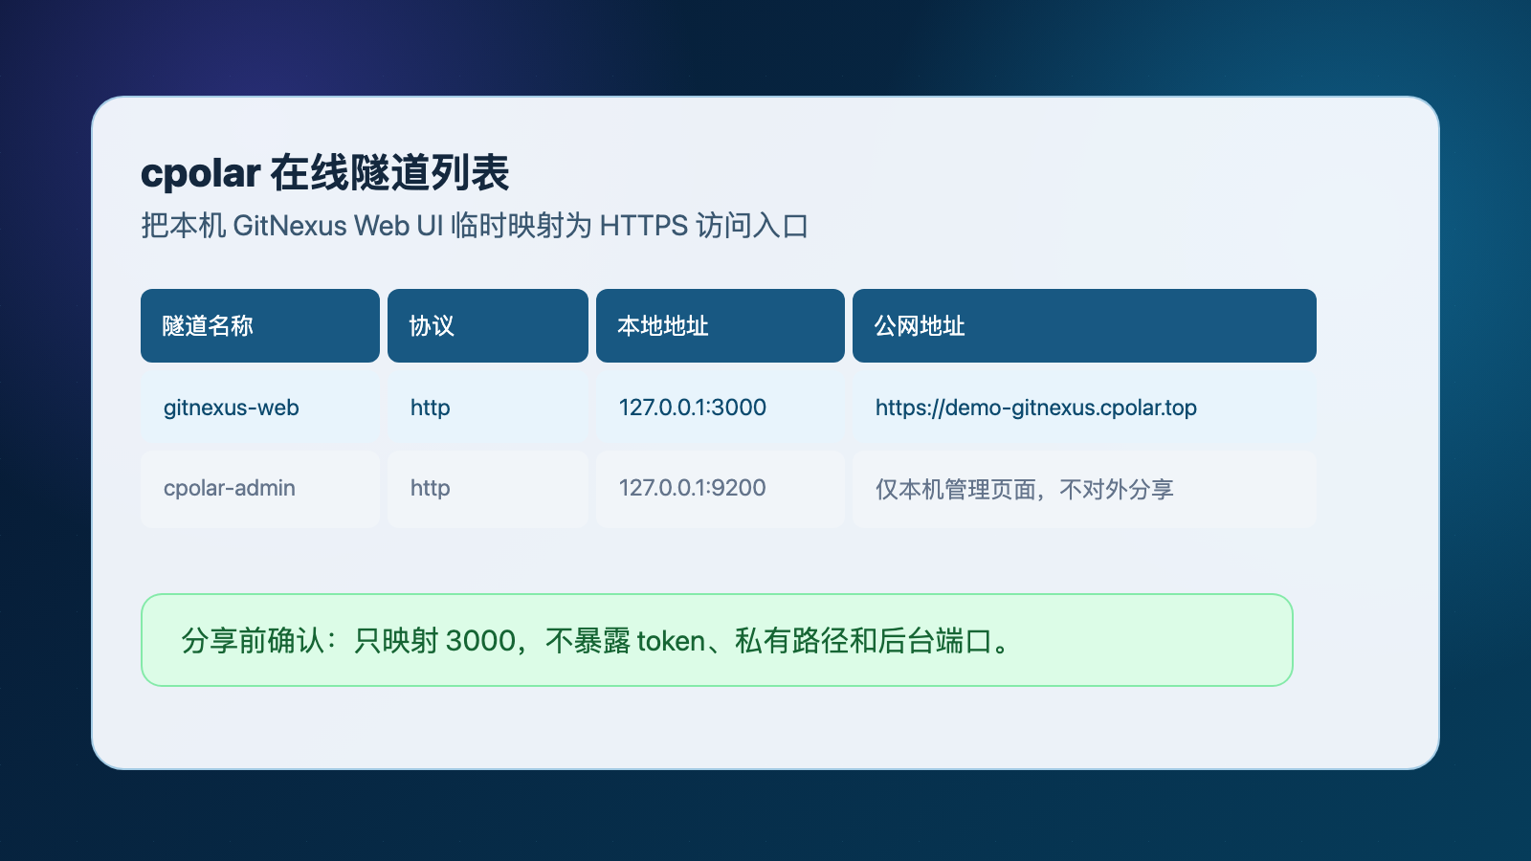This screenshot has width=1531, height=861.
Task: Select the http cell in gitnexus-web row
Action: 488,408
